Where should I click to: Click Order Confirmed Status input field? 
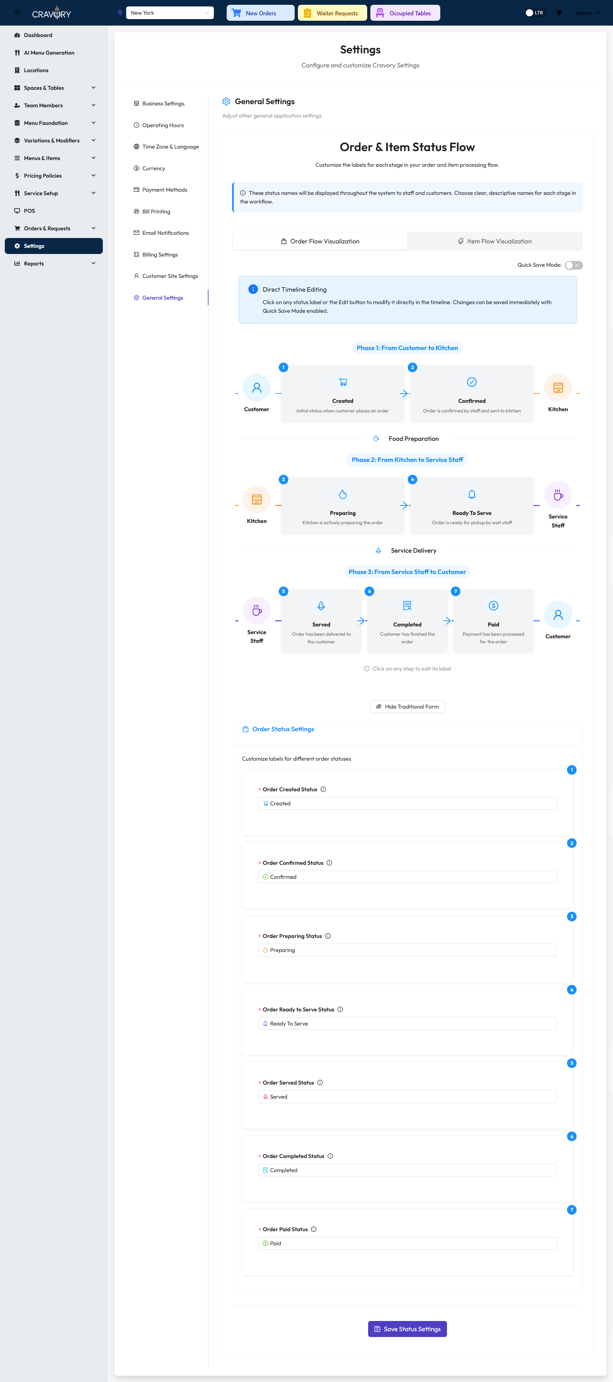click(x=407, y=877)
